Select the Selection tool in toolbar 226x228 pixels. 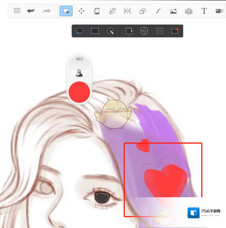tap(66, 11)
